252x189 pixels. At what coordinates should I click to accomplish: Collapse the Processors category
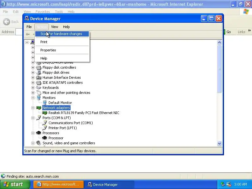(x=33, y=133)
